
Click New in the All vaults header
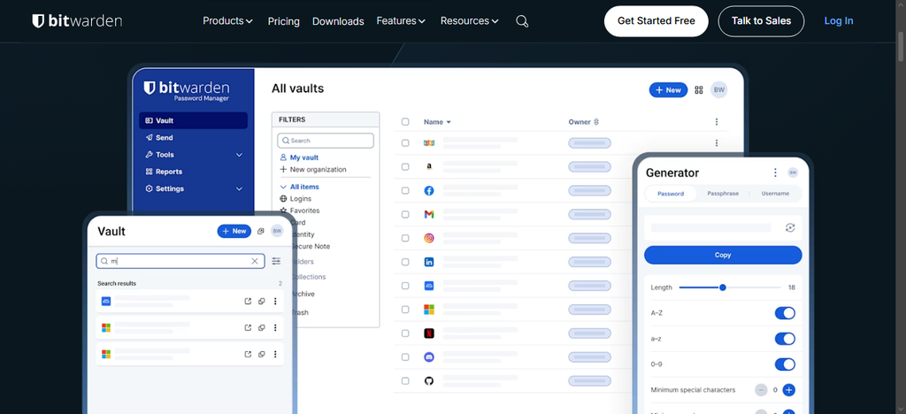click(x=668, y=90)
